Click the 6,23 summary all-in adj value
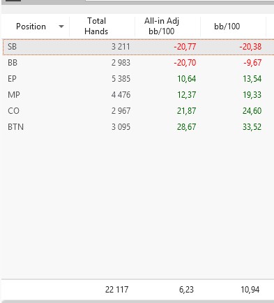 point(186,290)
